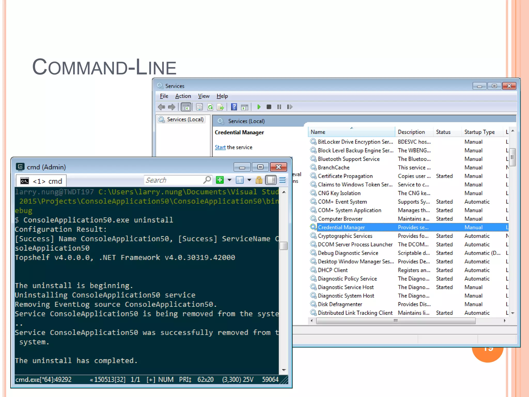
Task: Select Diagnostic Policy Service row
Action: [409, 278]
